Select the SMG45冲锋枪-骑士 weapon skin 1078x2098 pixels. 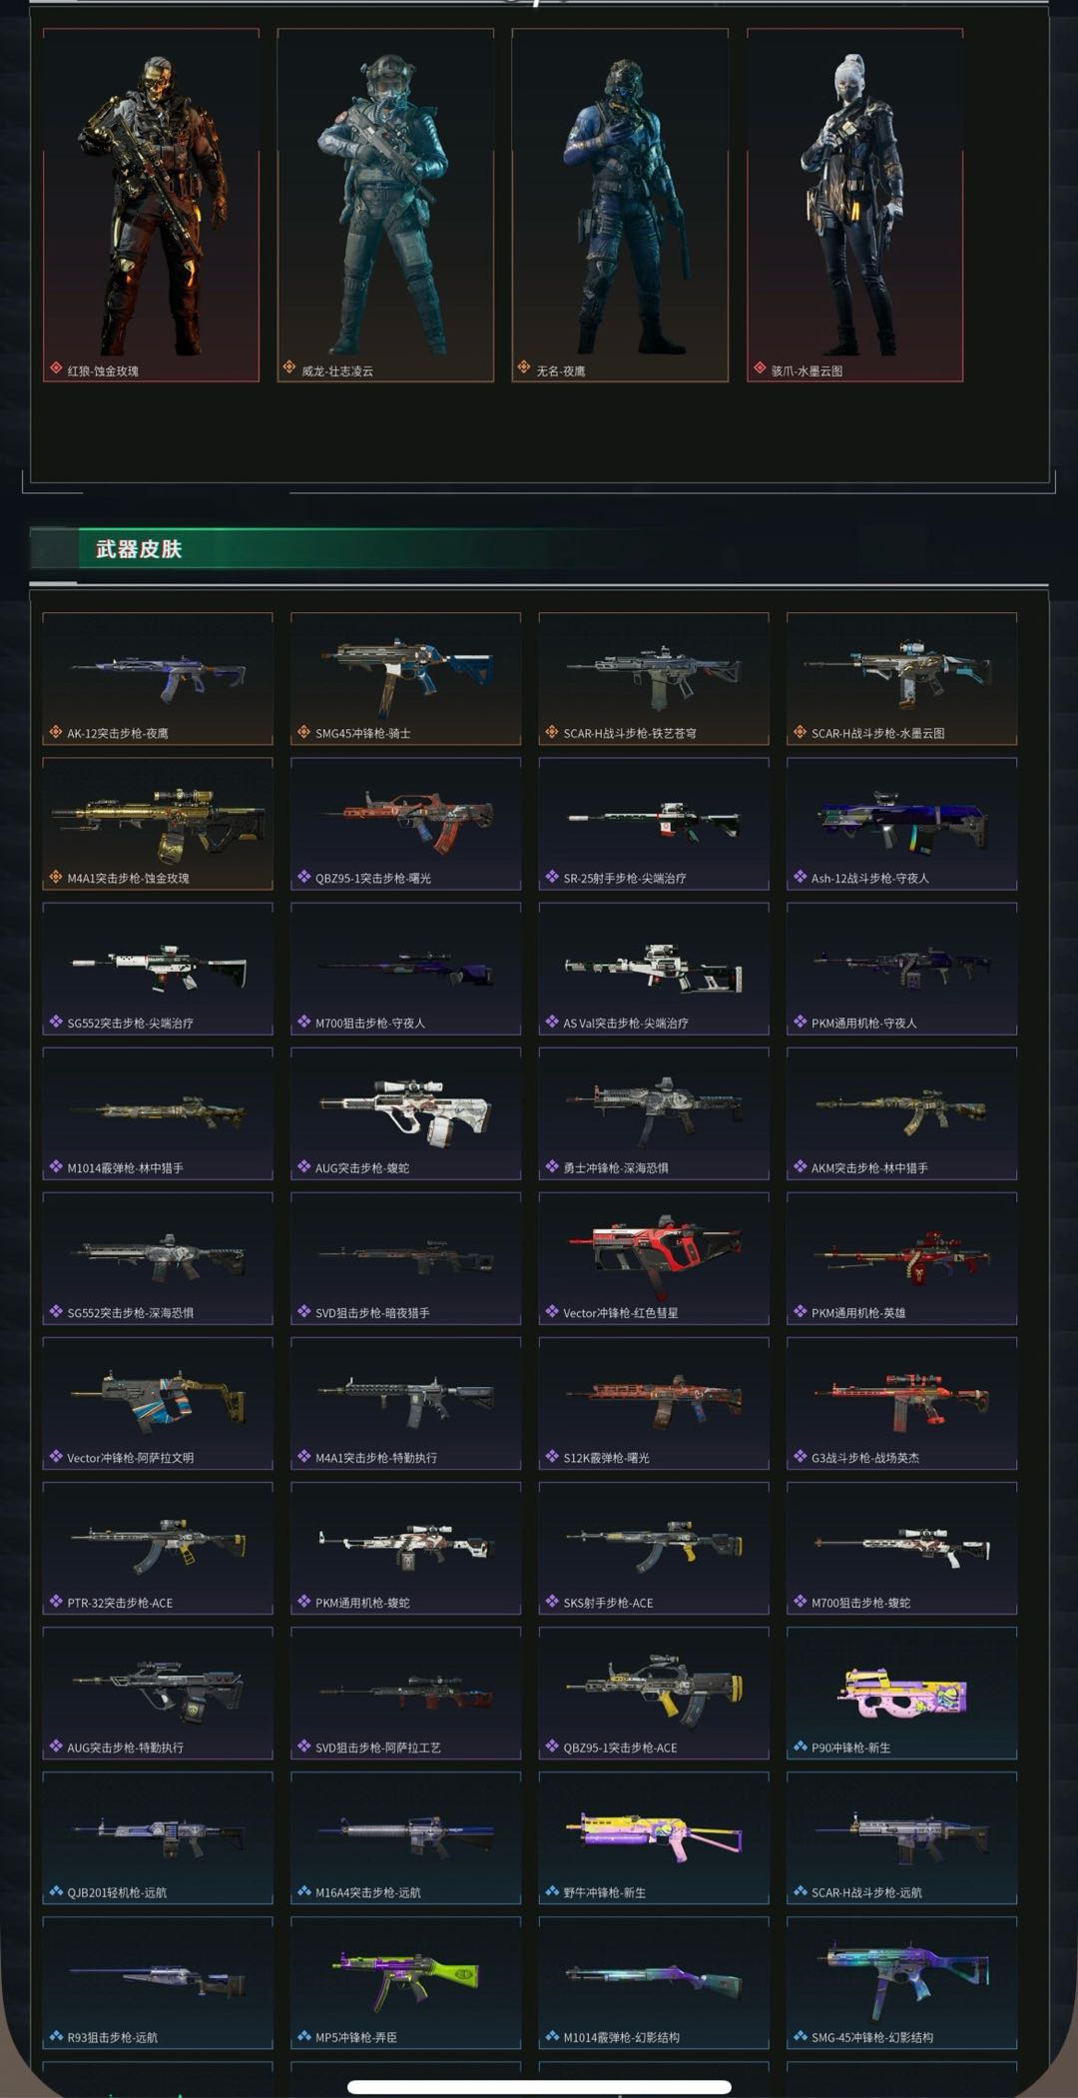tap(405, 679)
